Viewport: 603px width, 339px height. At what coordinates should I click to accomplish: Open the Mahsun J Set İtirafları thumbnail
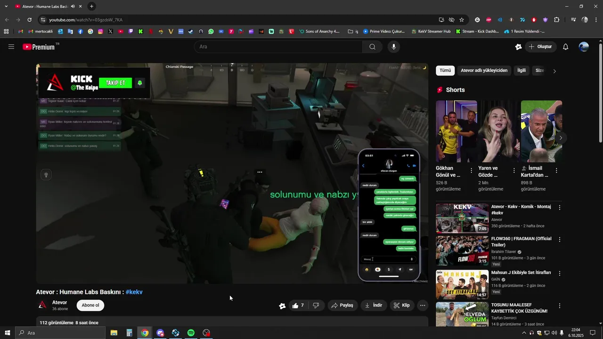click(462, 284)
